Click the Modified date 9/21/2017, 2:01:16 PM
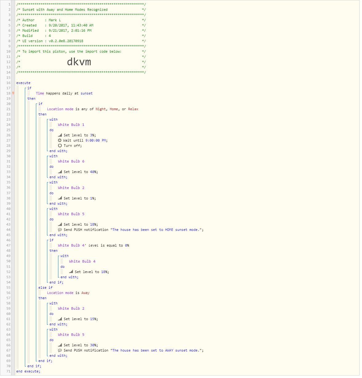362x378 pixels. click(70, 30)
